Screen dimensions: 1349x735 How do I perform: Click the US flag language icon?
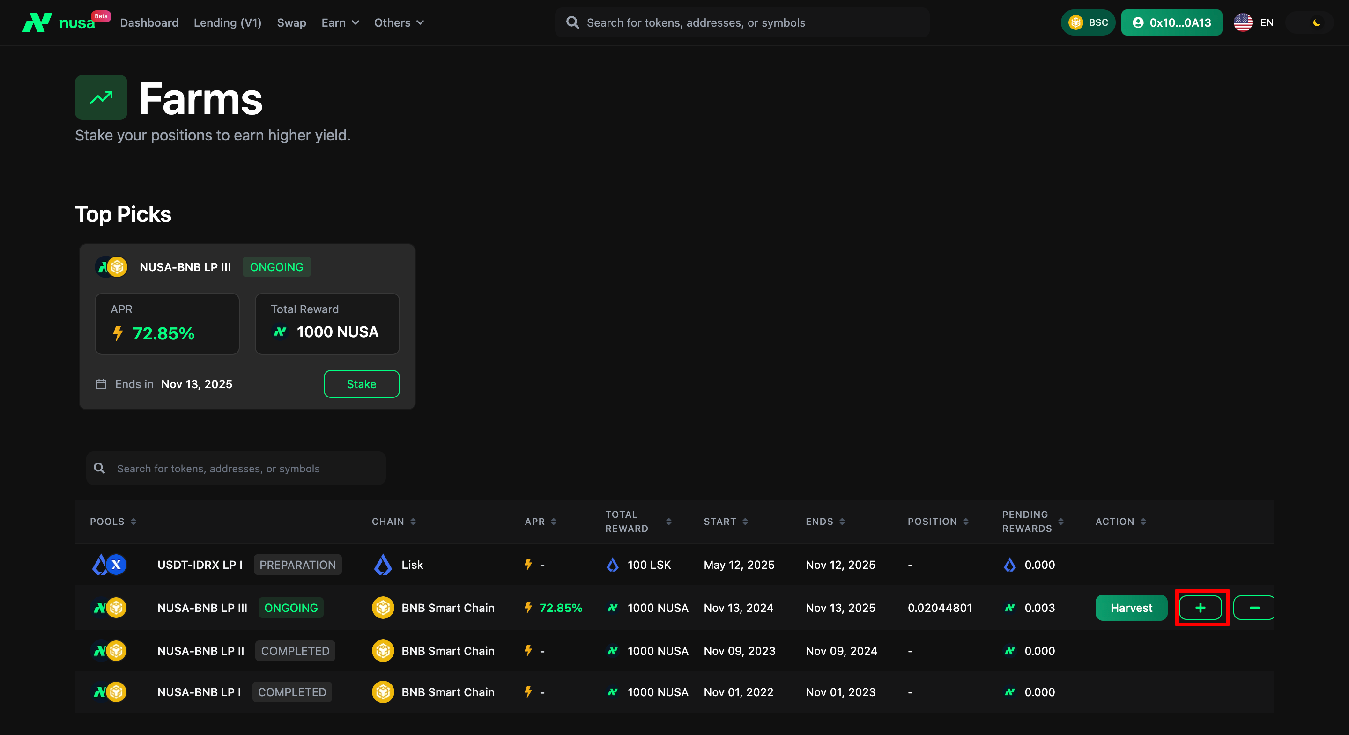(x=1243, y=22)
